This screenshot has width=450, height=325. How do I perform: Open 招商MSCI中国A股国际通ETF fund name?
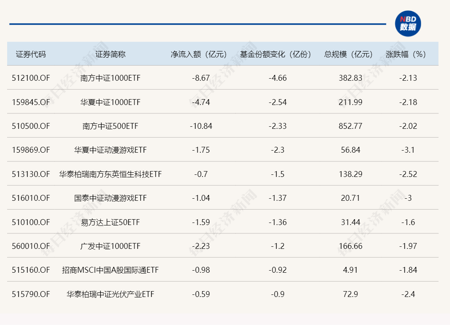click(x=110, y=270)
